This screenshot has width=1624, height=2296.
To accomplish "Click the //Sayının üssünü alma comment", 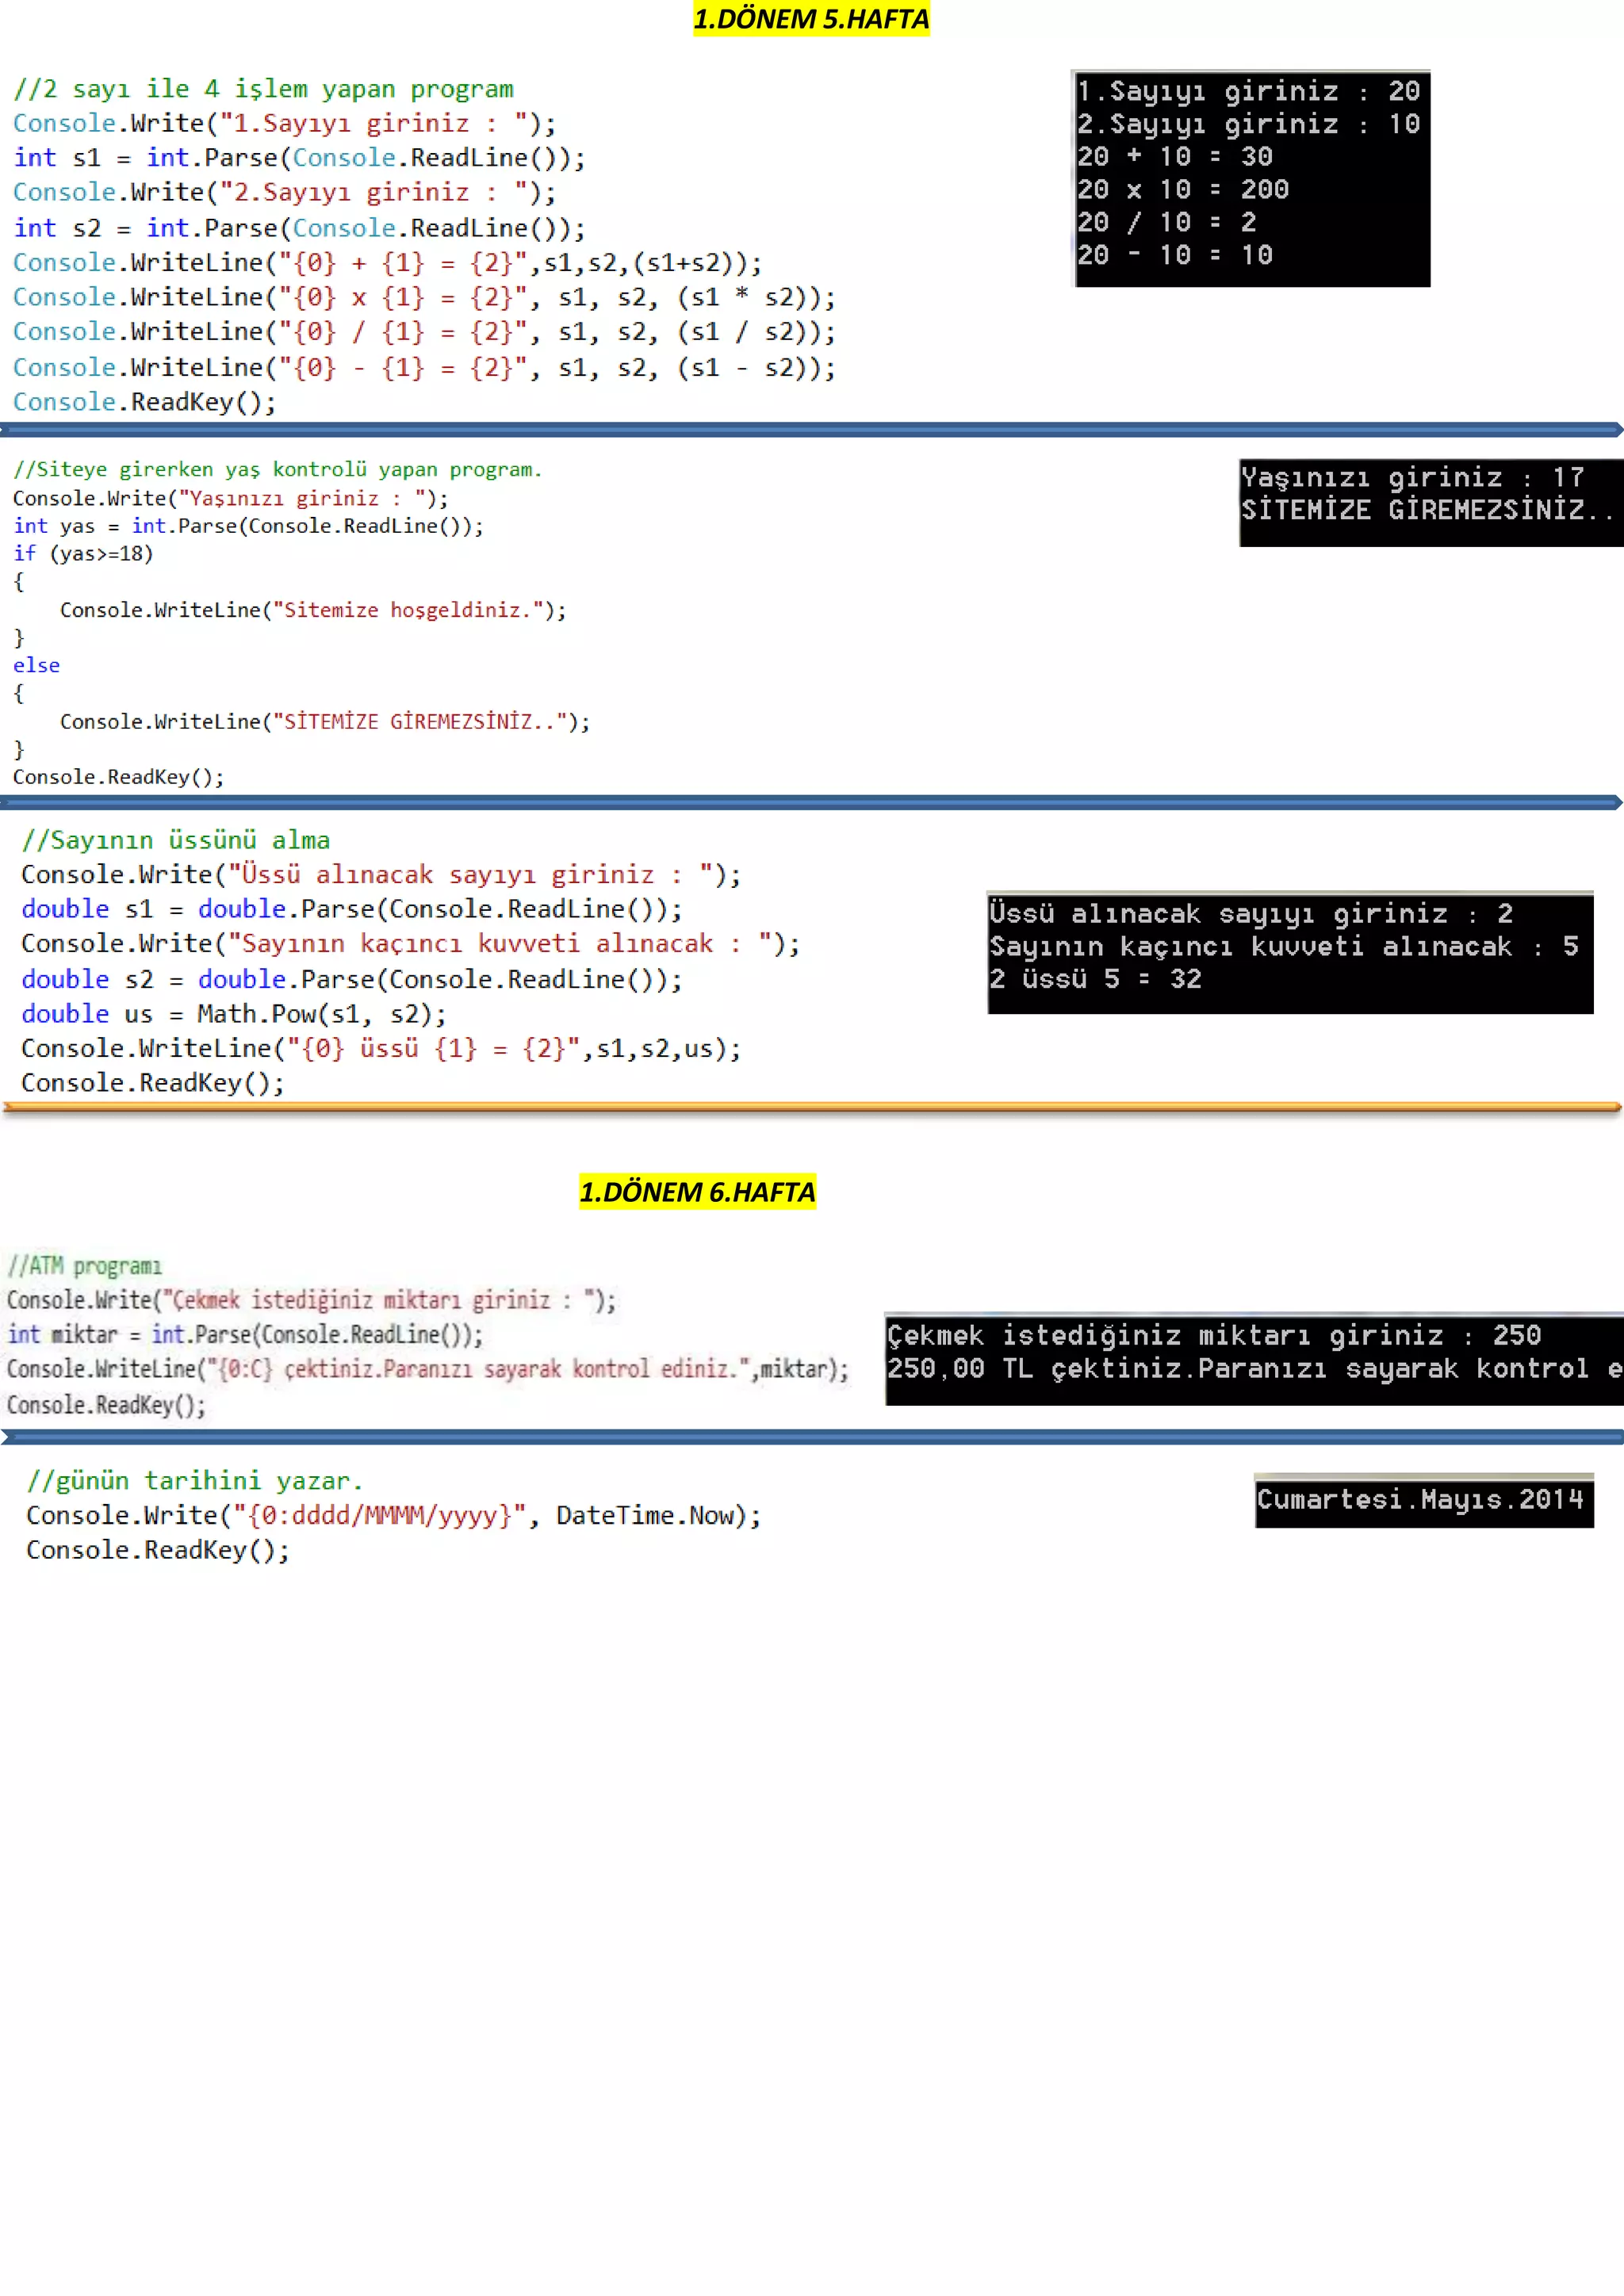I will (x=176, y=840).
